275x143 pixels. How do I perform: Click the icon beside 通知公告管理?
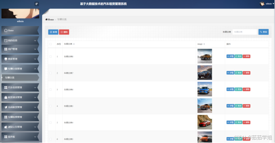6,127
